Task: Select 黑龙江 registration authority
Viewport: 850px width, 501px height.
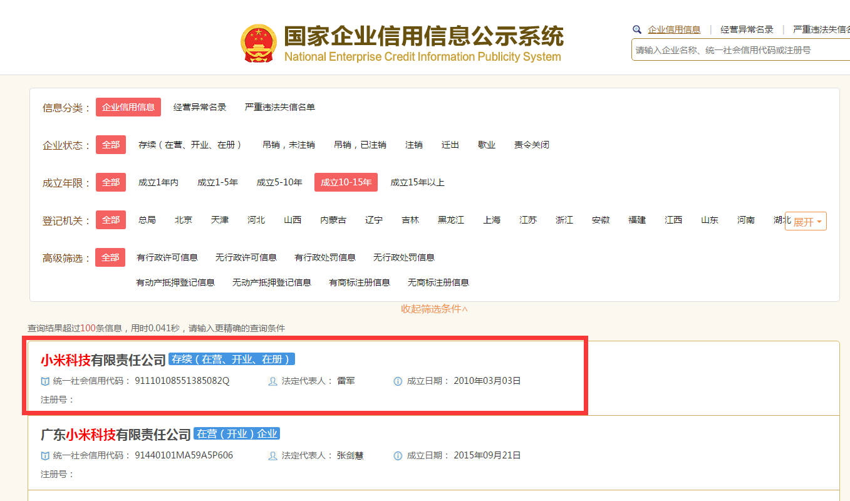Action: pyautogui.click(x=451, y=220)
